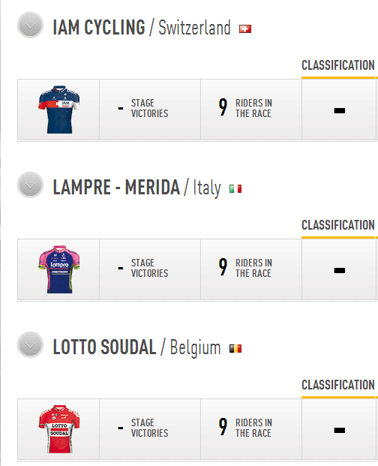Click IAM Cycling's classification dash value
The image size is (378, 466).
340,111
